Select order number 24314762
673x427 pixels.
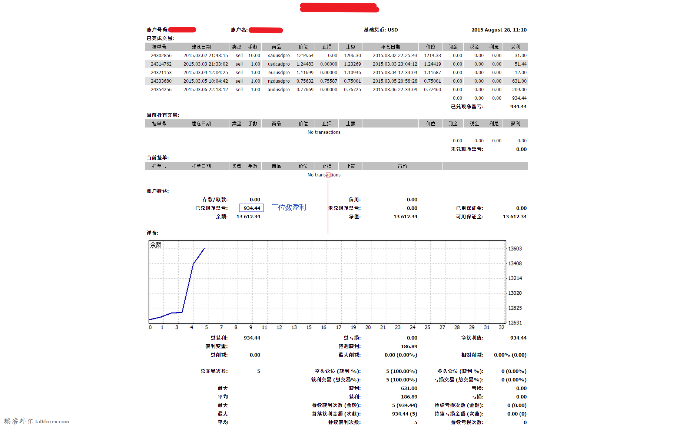click(161, 64)
